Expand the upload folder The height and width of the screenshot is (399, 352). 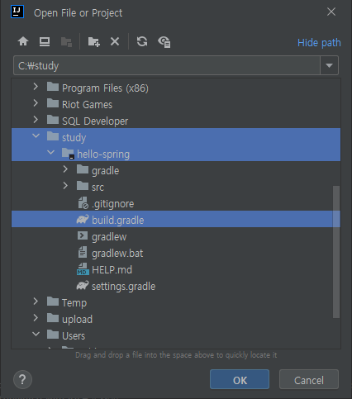(36, 318)
